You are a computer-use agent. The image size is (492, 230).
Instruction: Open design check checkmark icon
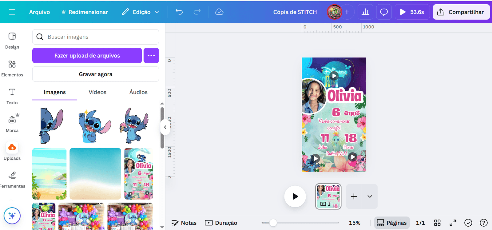(x=468, y=223)
